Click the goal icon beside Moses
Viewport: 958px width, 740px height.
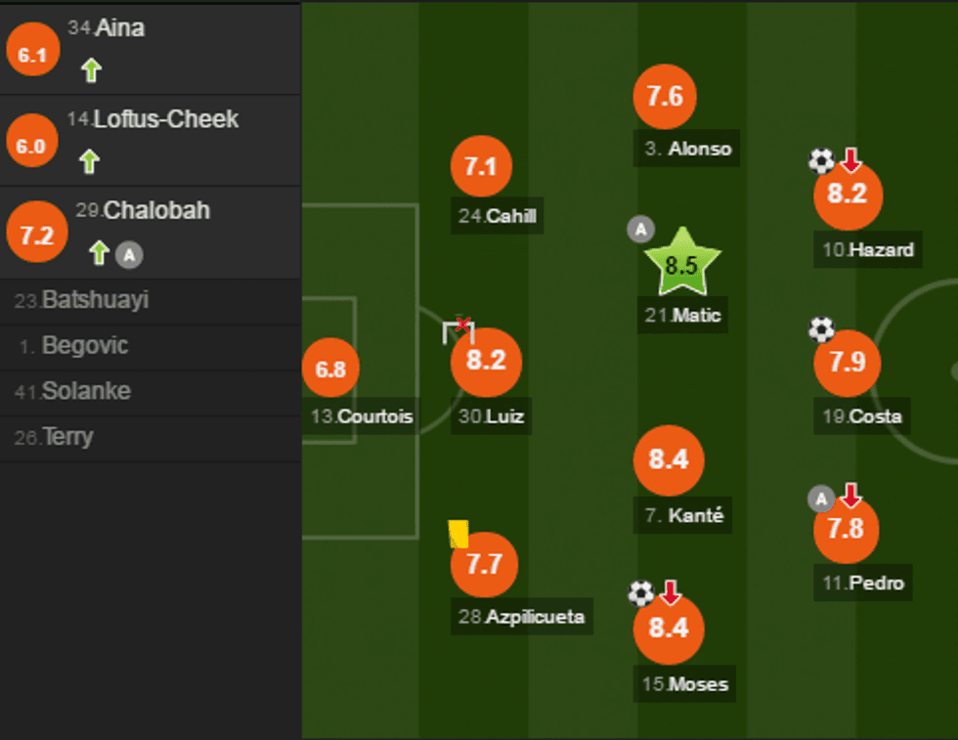[640, 592]
